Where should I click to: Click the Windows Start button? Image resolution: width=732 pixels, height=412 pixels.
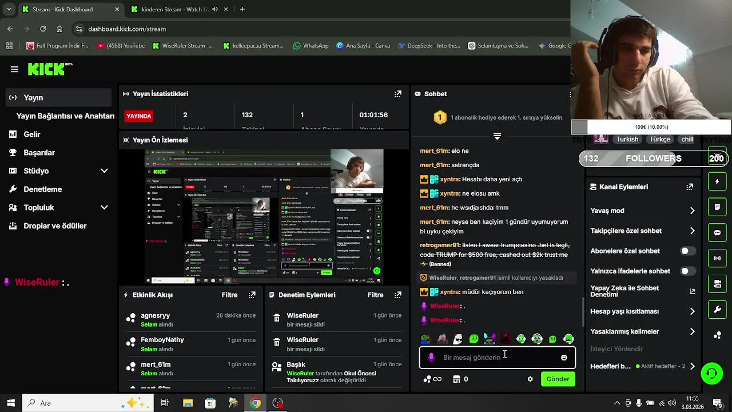coord(11,403)
